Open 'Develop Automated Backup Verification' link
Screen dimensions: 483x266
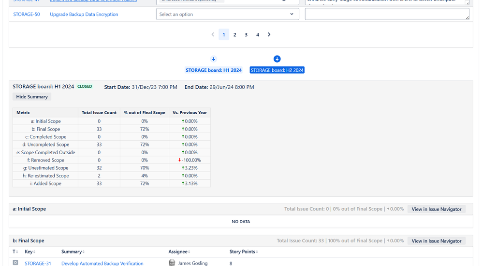click(x=102, y=264)
